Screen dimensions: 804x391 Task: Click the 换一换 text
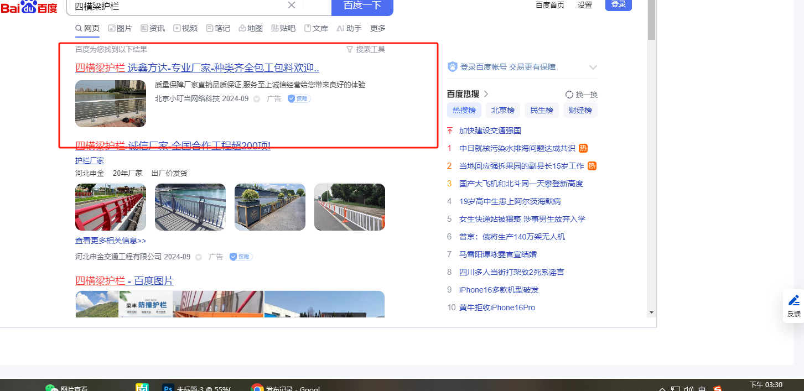pyautogui.click(x=587, y=95)
